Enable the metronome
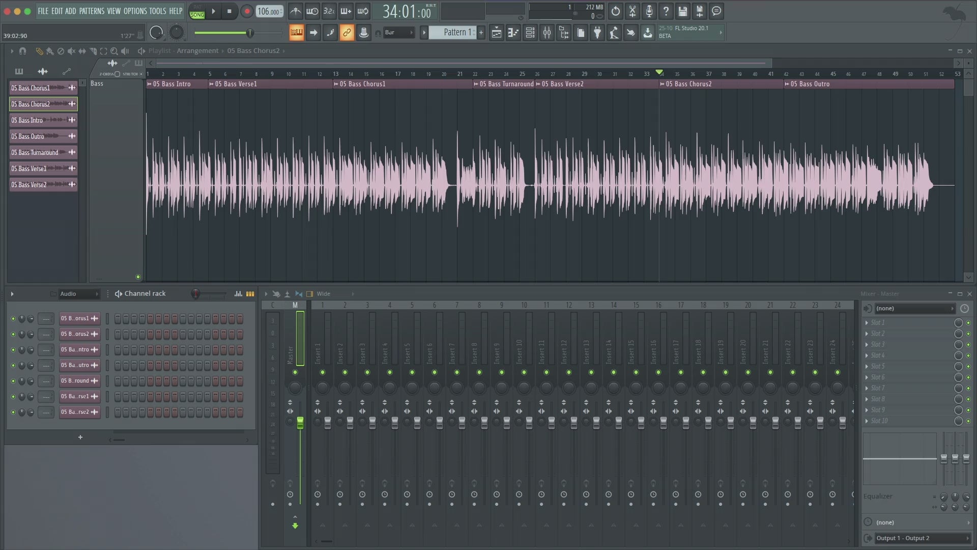Screen dimensions: 977x550 [296, 11]
